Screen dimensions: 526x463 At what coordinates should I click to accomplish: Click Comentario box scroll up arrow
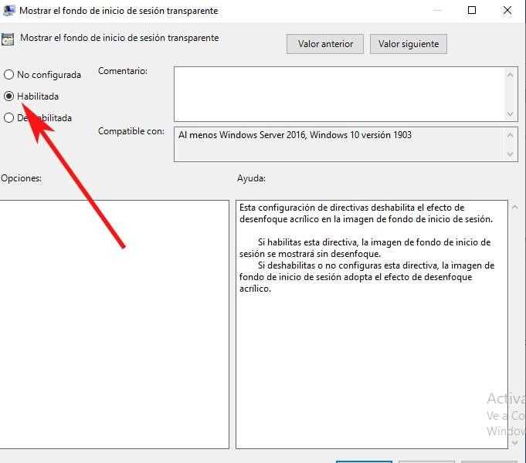click(x=511, y=75)
